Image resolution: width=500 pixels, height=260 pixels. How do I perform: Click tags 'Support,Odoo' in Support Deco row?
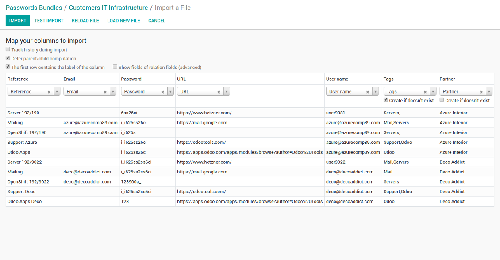(x=398, y=192)
